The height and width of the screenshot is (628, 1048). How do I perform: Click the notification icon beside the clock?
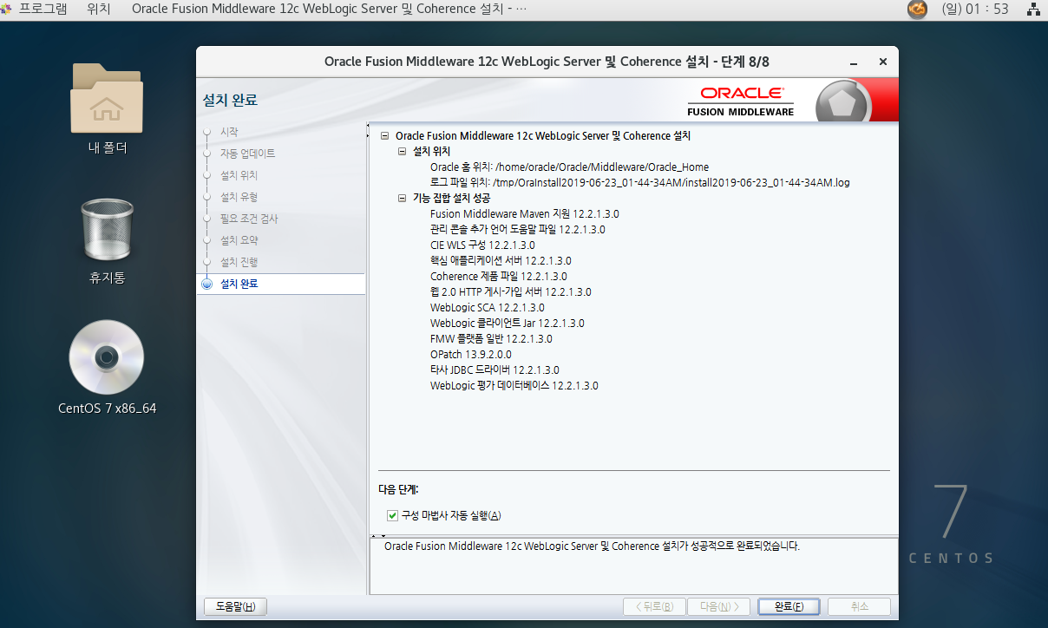point(917,10)
